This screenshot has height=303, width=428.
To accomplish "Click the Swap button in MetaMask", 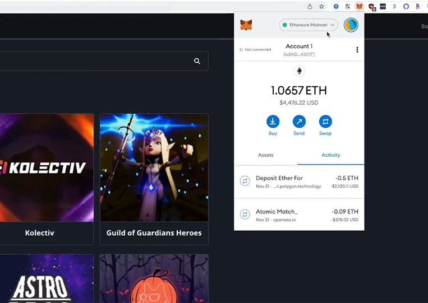I will (x=325, y=125).
